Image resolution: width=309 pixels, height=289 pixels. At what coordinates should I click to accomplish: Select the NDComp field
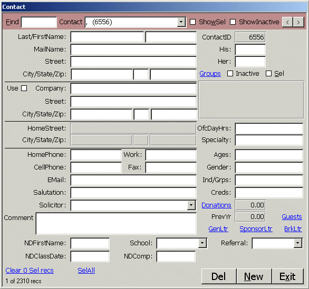(x=176, y=256)
